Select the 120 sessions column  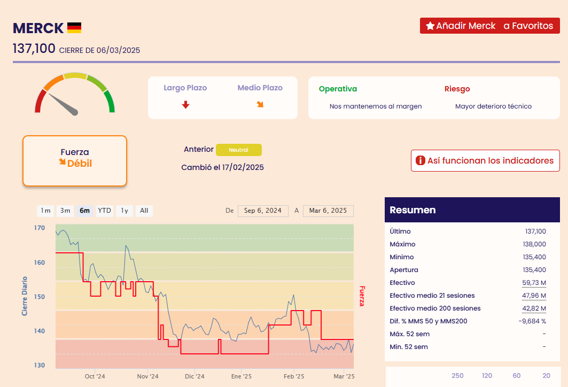[487, 376]
